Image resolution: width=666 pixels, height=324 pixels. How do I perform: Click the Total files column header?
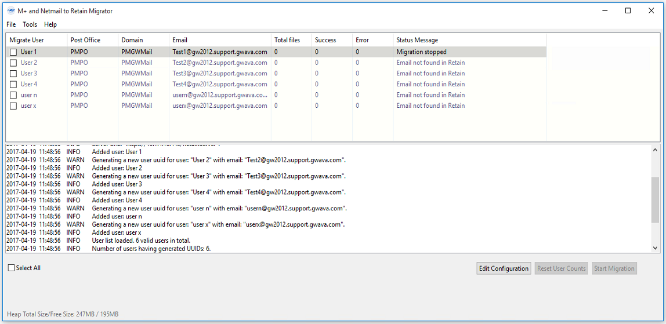(x=287, y=40)
